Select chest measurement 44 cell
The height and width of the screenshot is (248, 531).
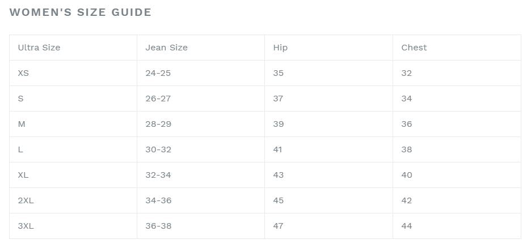(406, 226)
